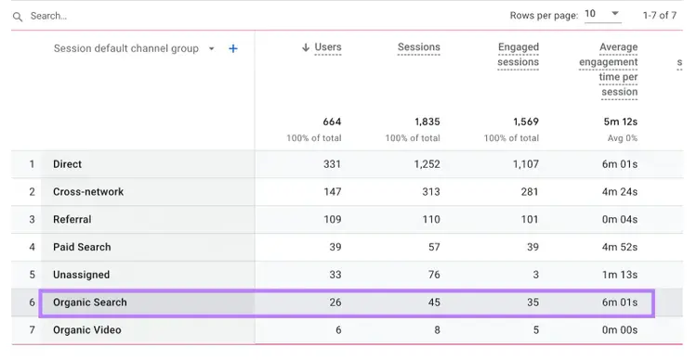
Task: Click Cross-network engagement time 4m 24s
Action: tap(620, 192)
